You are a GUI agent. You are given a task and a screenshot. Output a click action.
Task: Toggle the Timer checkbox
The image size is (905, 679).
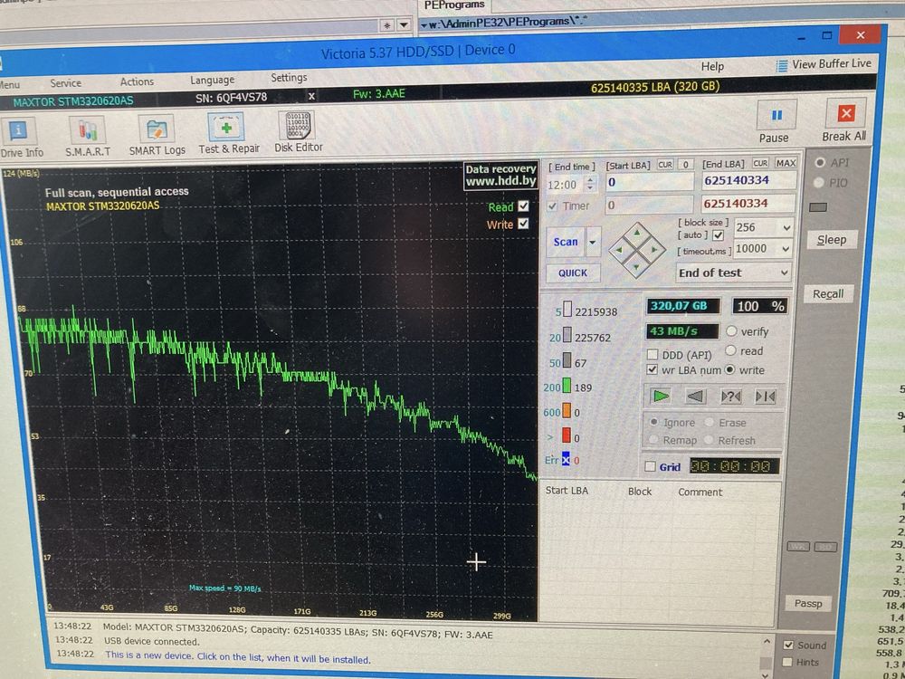[552, 206]
